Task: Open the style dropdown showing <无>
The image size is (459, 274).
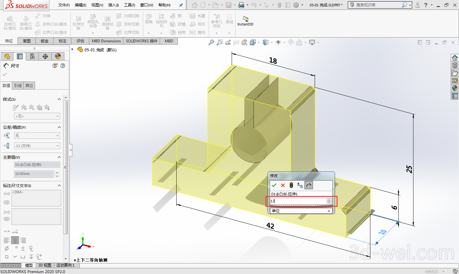Action: (x=37, y=116)
